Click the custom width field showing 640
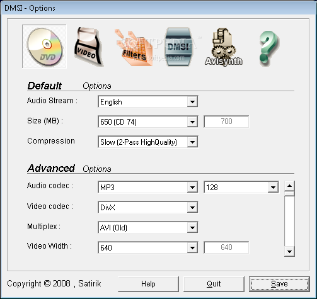This screenshot has width=317, height=299. point(226,247)
